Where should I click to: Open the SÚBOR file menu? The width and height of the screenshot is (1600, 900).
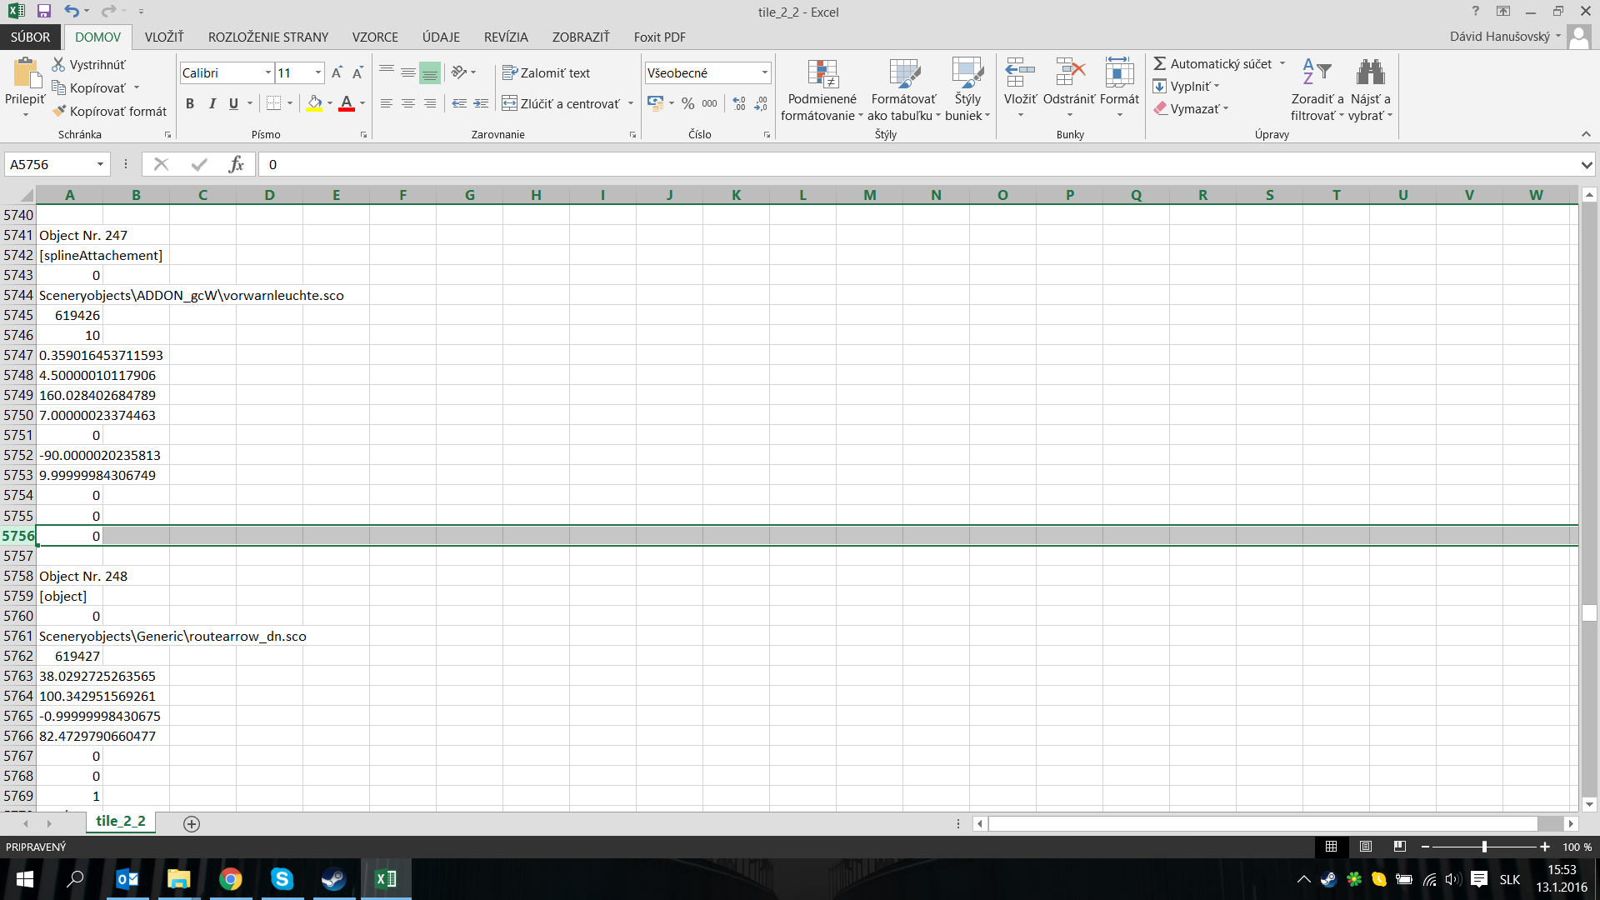point(30,37)
